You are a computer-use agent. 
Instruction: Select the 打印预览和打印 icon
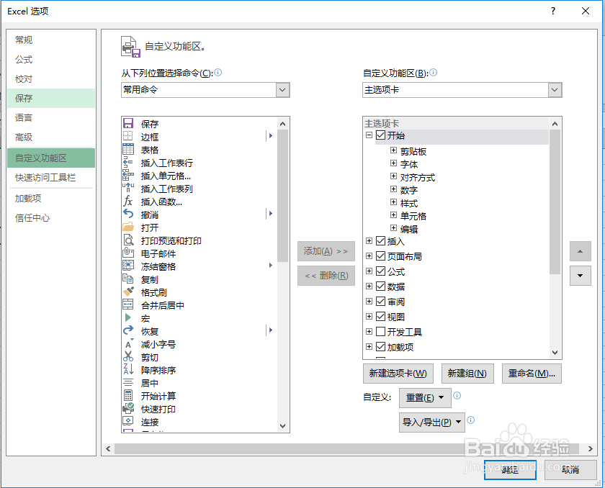(x=128, y=240)
